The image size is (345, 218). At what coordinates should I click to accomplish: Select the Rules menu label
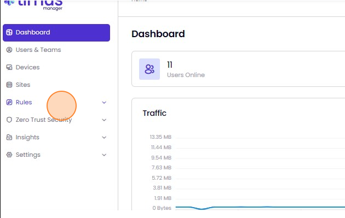pyautogui.click(x=24, y=102)
